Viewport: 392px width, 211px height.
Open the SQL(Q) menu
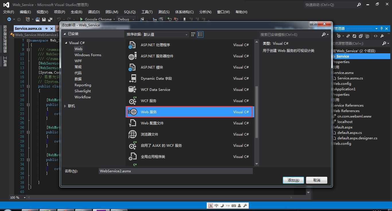(130, 12)
